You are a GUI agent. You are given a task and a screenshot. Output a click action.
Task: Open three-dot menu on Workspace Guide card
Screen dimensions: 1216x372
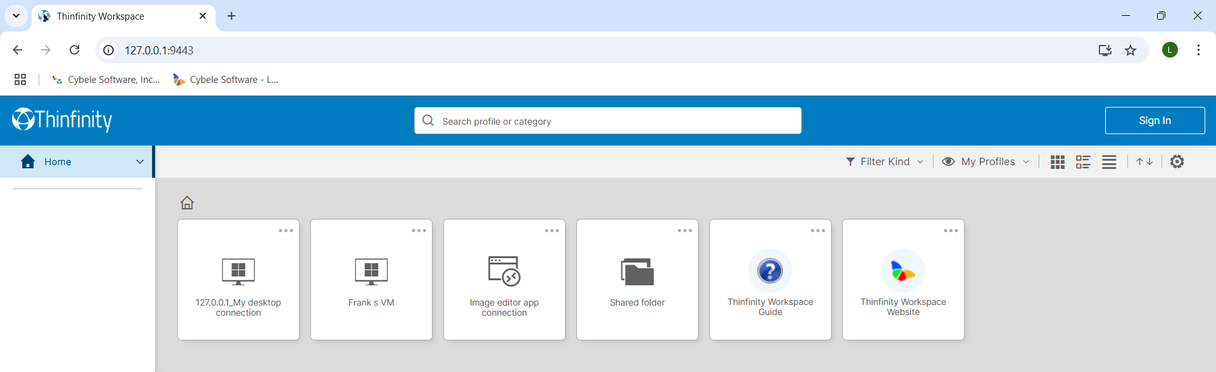click(818, 231)
